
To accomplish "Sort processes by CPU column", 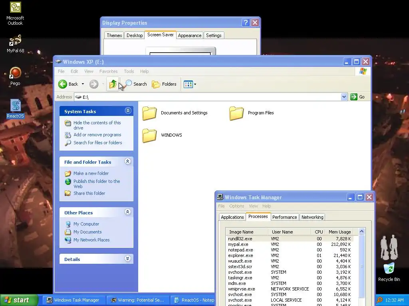I will 318,232.
